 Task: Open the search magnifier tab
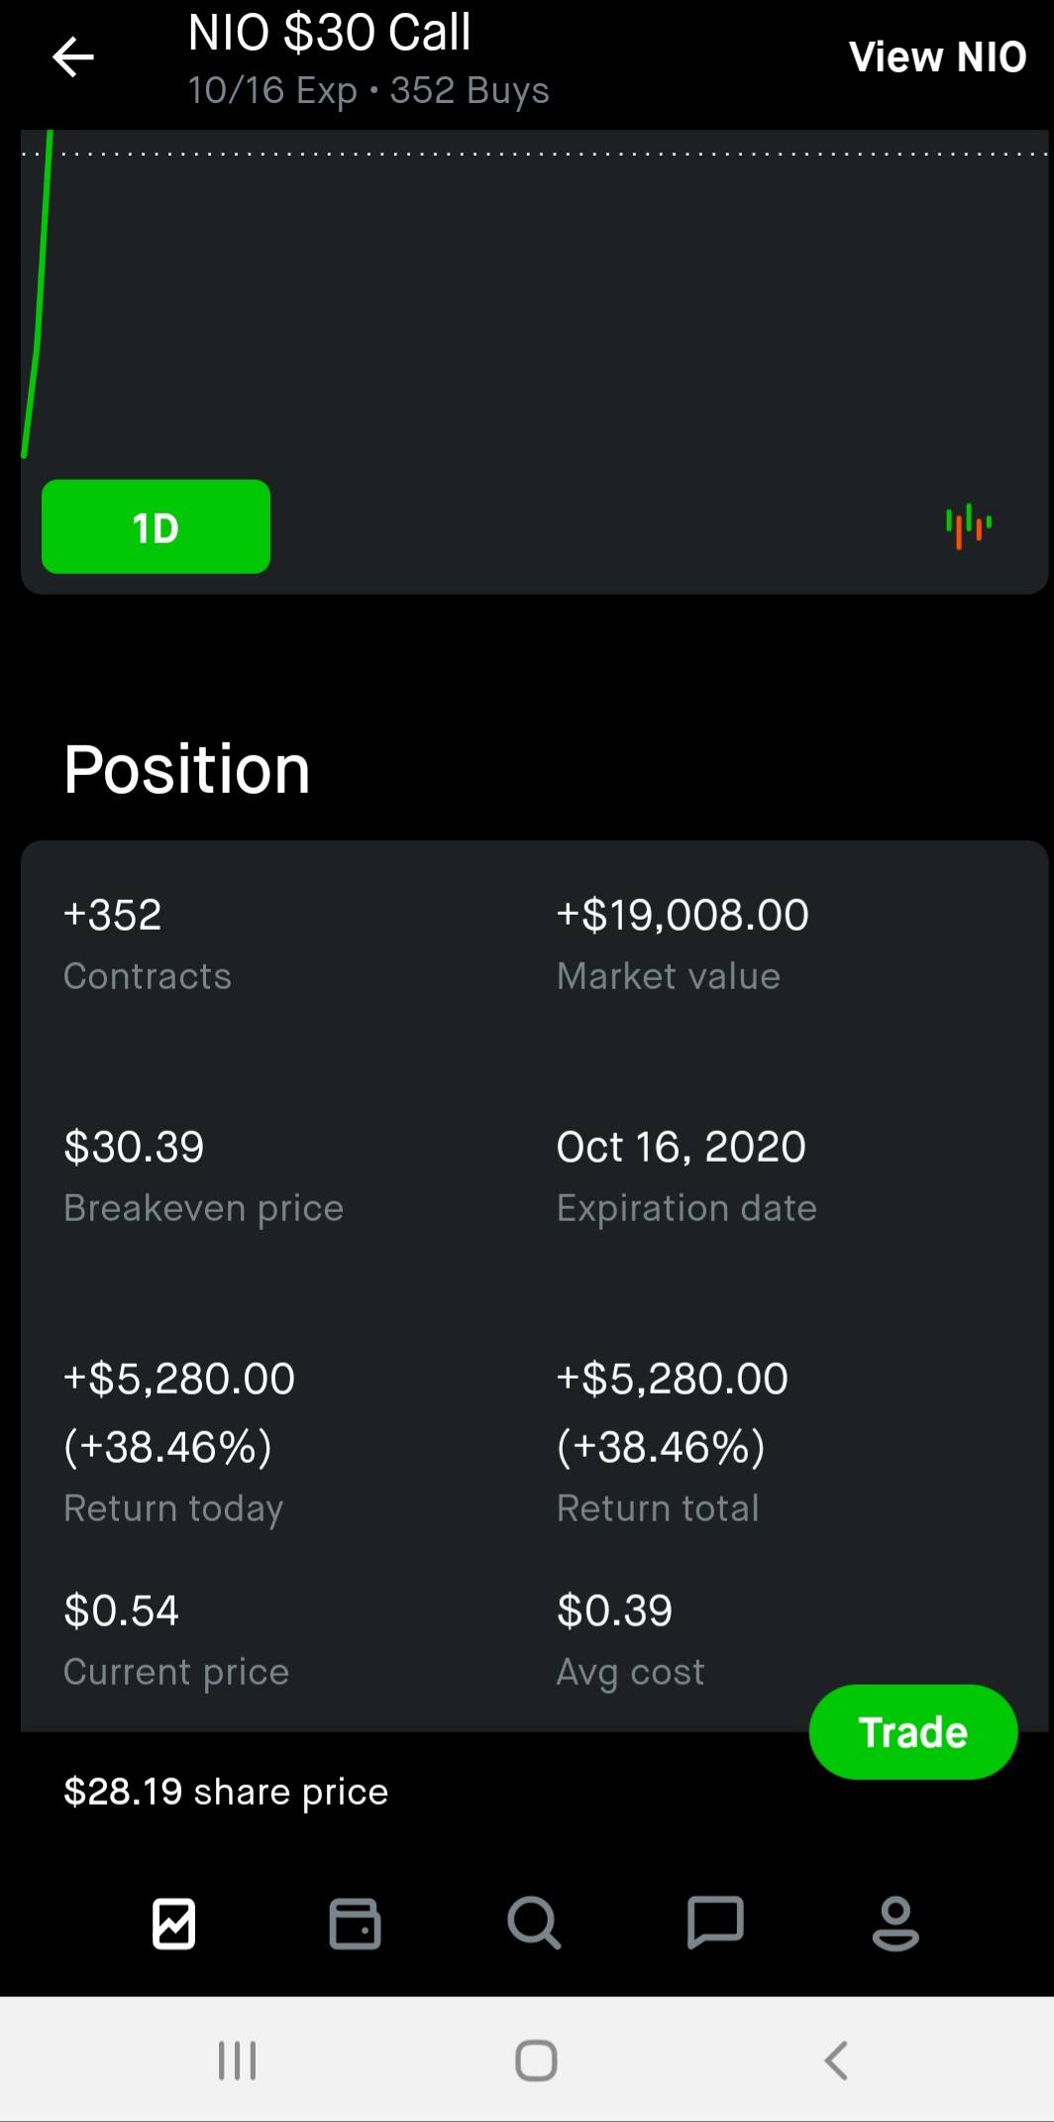coord(534,1924)
